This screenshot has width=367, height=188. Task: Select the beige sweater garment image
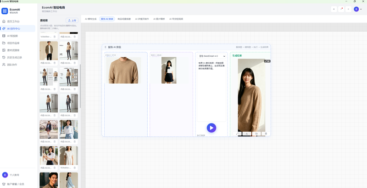(123, 70)
